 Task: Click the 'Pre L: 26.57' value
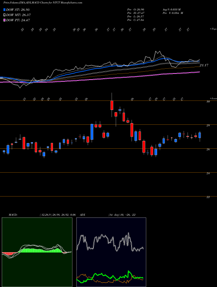[x=136, y=17]
